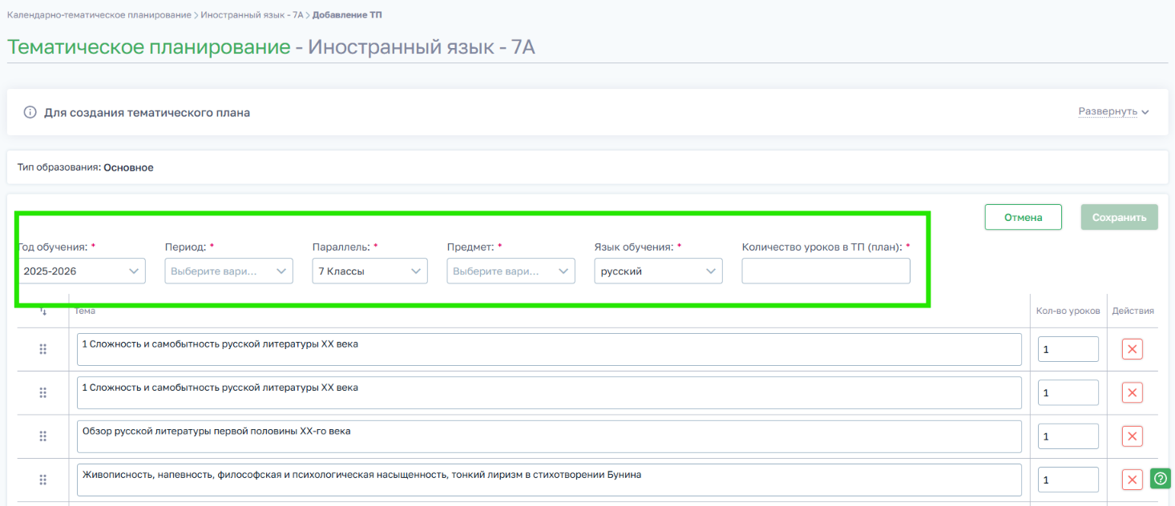Edit lesson count for 'Обзор русской литературы' row
Screen dimensions: 1175x506
pos(1068,436)
